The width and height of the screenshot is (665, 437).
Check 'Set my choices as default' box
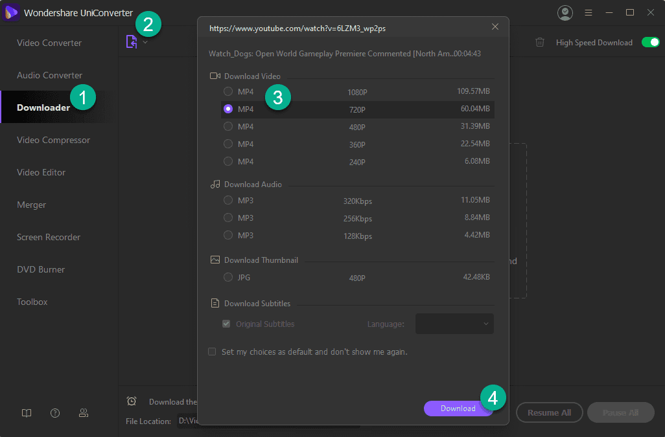click(x=212, y=352)
